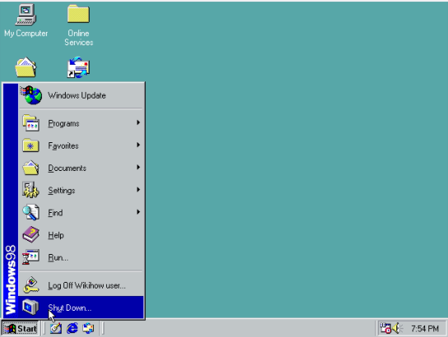Click the Outlook Express desktop shortcut icon
The height and width of the screenshot is (337, 448).
tap(78, 67)
